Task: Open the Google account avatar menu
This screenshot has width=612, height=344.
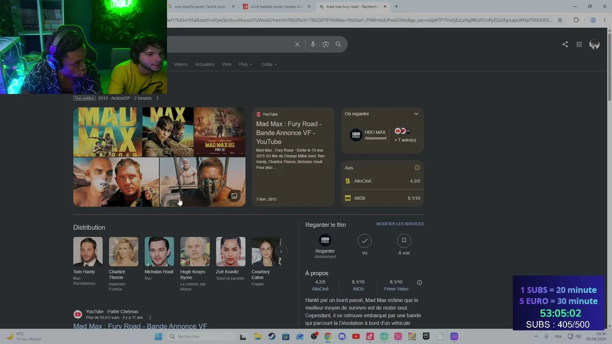Action: click(594, 44)
